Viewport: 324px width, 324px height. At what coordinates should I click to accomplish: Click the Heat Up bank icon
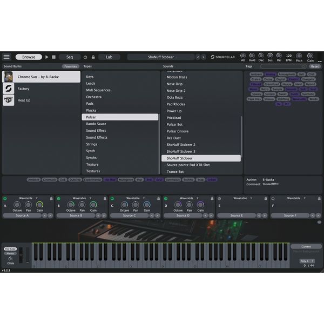9,100
